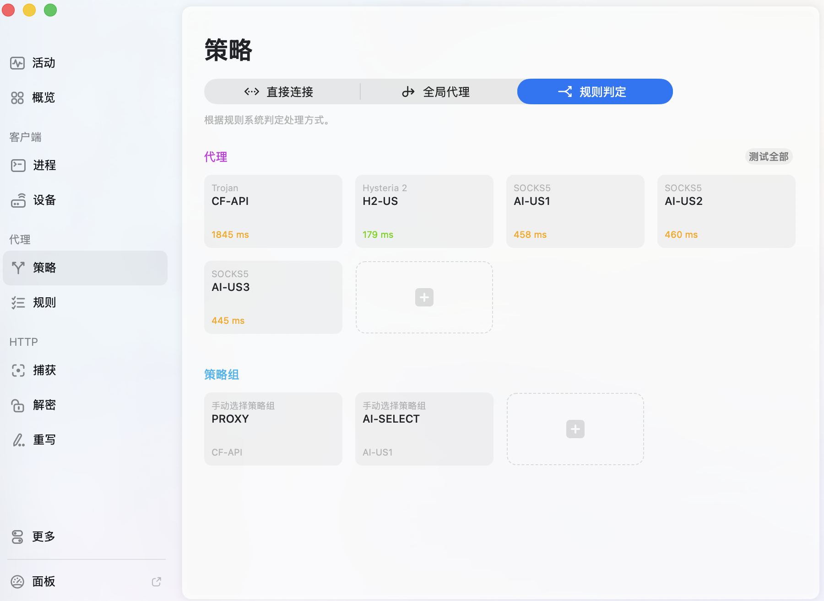Click the 179 ms latency value
The image size is (824, 601).
[378, 235]
